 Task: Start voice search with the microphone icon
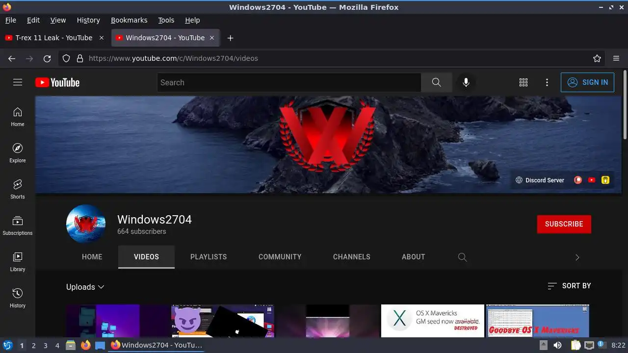[x=466, y=82]
